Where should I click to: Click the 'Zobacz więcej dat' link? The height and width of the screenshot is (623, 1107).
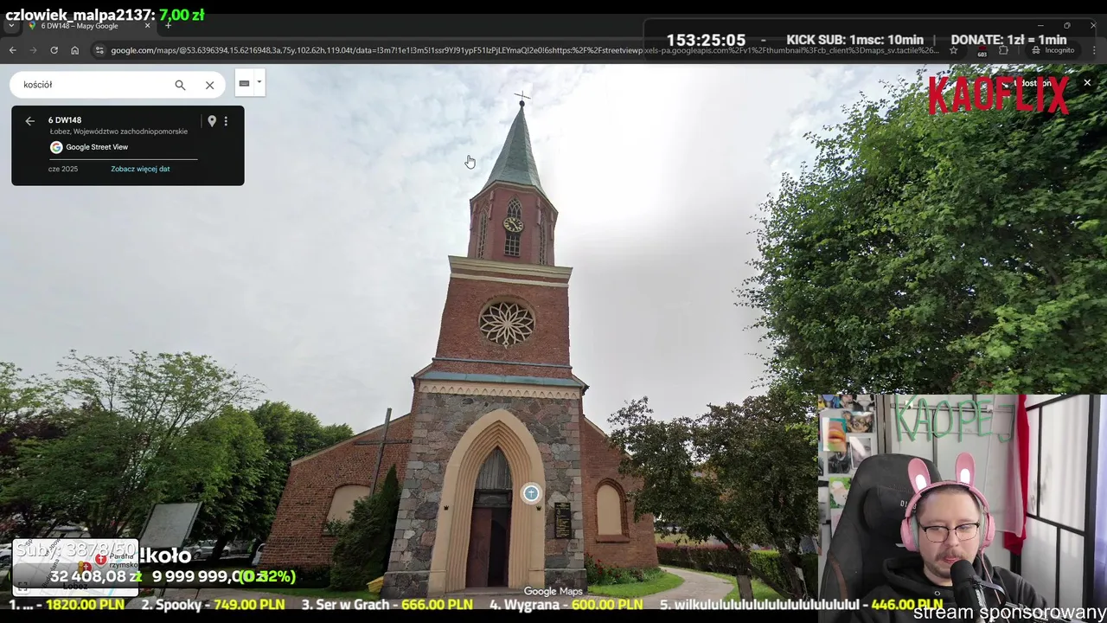[x=140, y=169]
